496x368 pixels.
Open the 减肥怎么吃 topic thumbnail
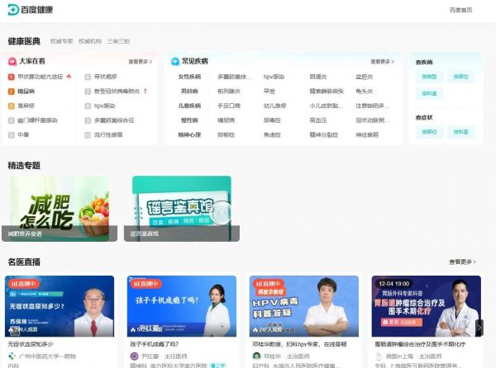point(60,209)
